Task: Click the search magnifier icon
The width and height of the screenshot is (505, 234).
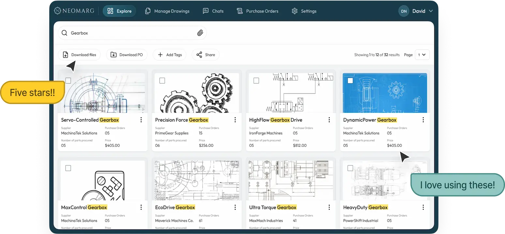Action: (64, 33)
